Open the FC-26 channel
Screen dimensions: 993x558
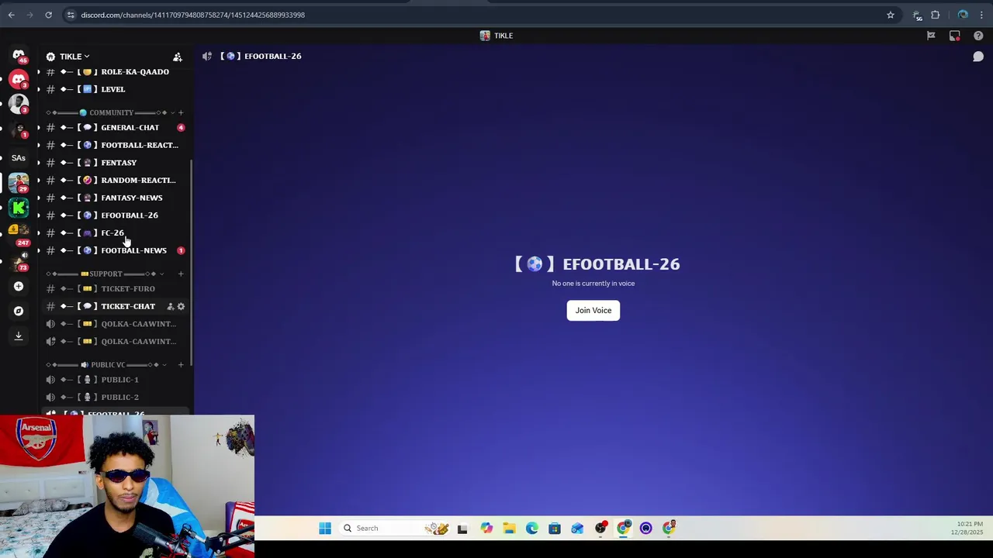(115, 232)
